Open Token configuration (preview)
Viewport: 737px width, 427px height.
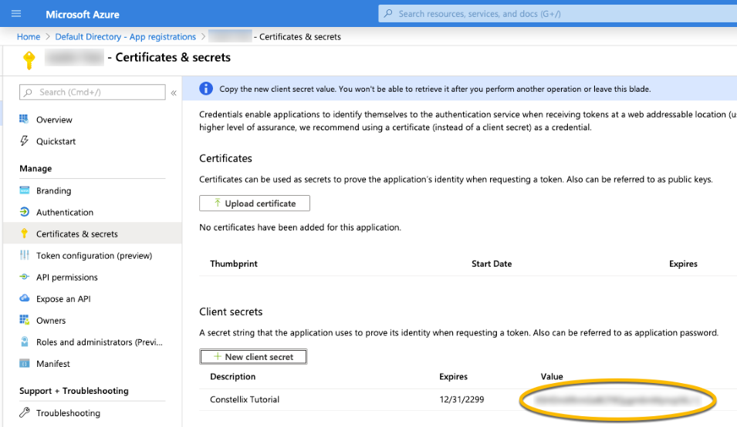(94, 256)
